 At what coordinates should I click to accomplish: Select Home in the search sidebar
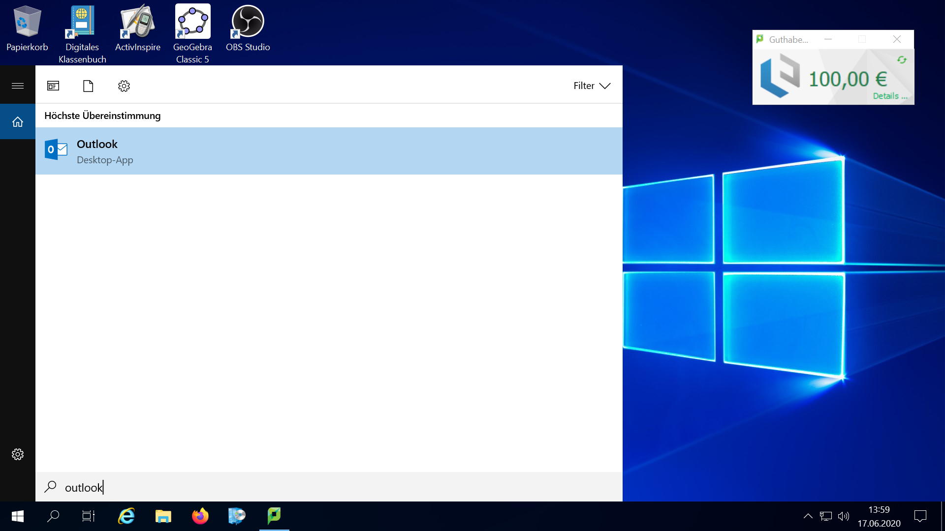[18, 121]
